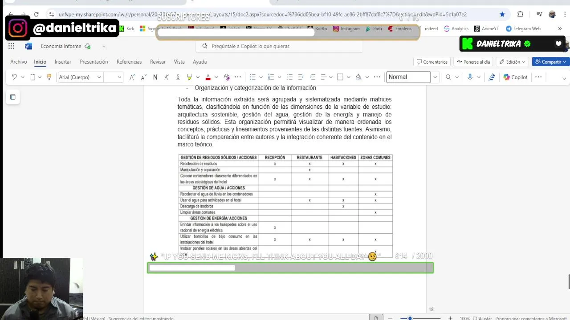The height and width of the screenshot is (320, 570).
Task: Open the Telegram Web bookmark
Action: tap(523, 28)
